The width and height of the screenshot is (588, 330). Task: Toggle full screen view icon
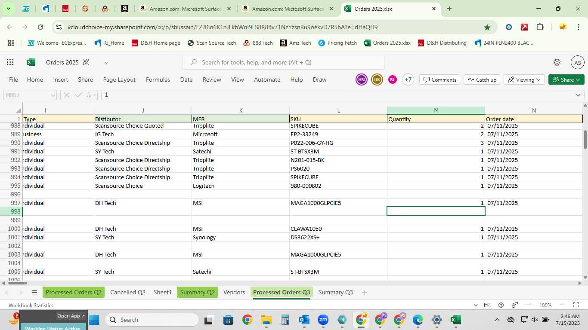(576, 305)
